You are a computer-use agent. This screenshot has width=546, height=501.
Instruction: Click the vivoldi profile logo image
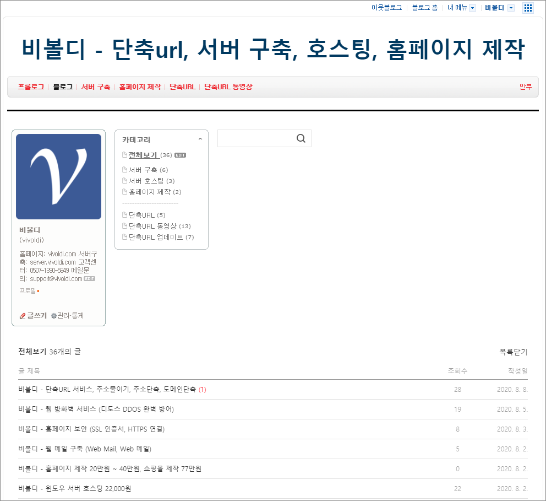pos(58,177)
